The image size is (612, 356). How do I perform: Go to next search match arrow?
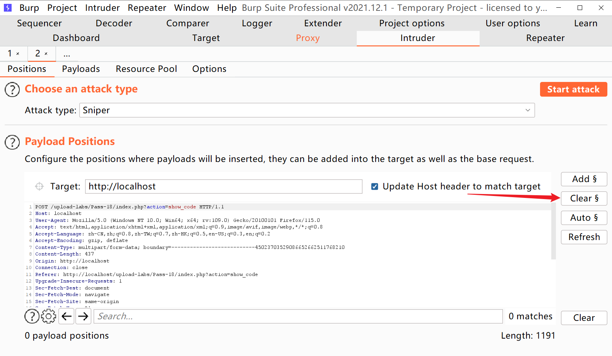coord(83,316)
